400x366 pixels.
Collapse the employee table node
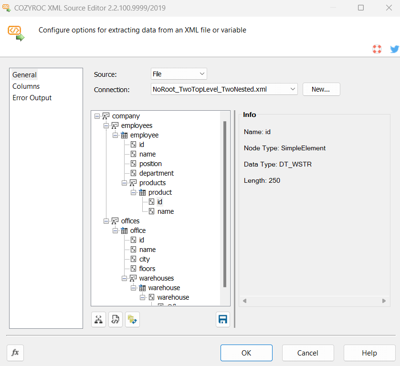116,135
